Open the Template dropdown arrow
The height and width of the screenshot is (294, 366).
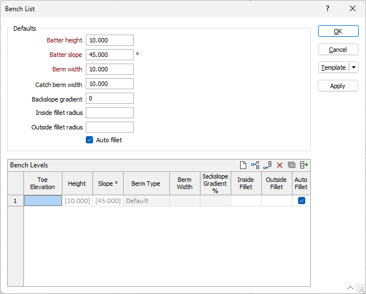(x=354, y=68)
